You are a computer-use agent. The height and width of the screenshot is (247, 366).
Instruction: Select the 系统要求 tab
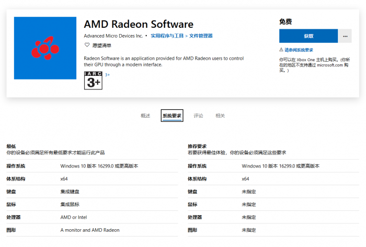click(172, 116)
